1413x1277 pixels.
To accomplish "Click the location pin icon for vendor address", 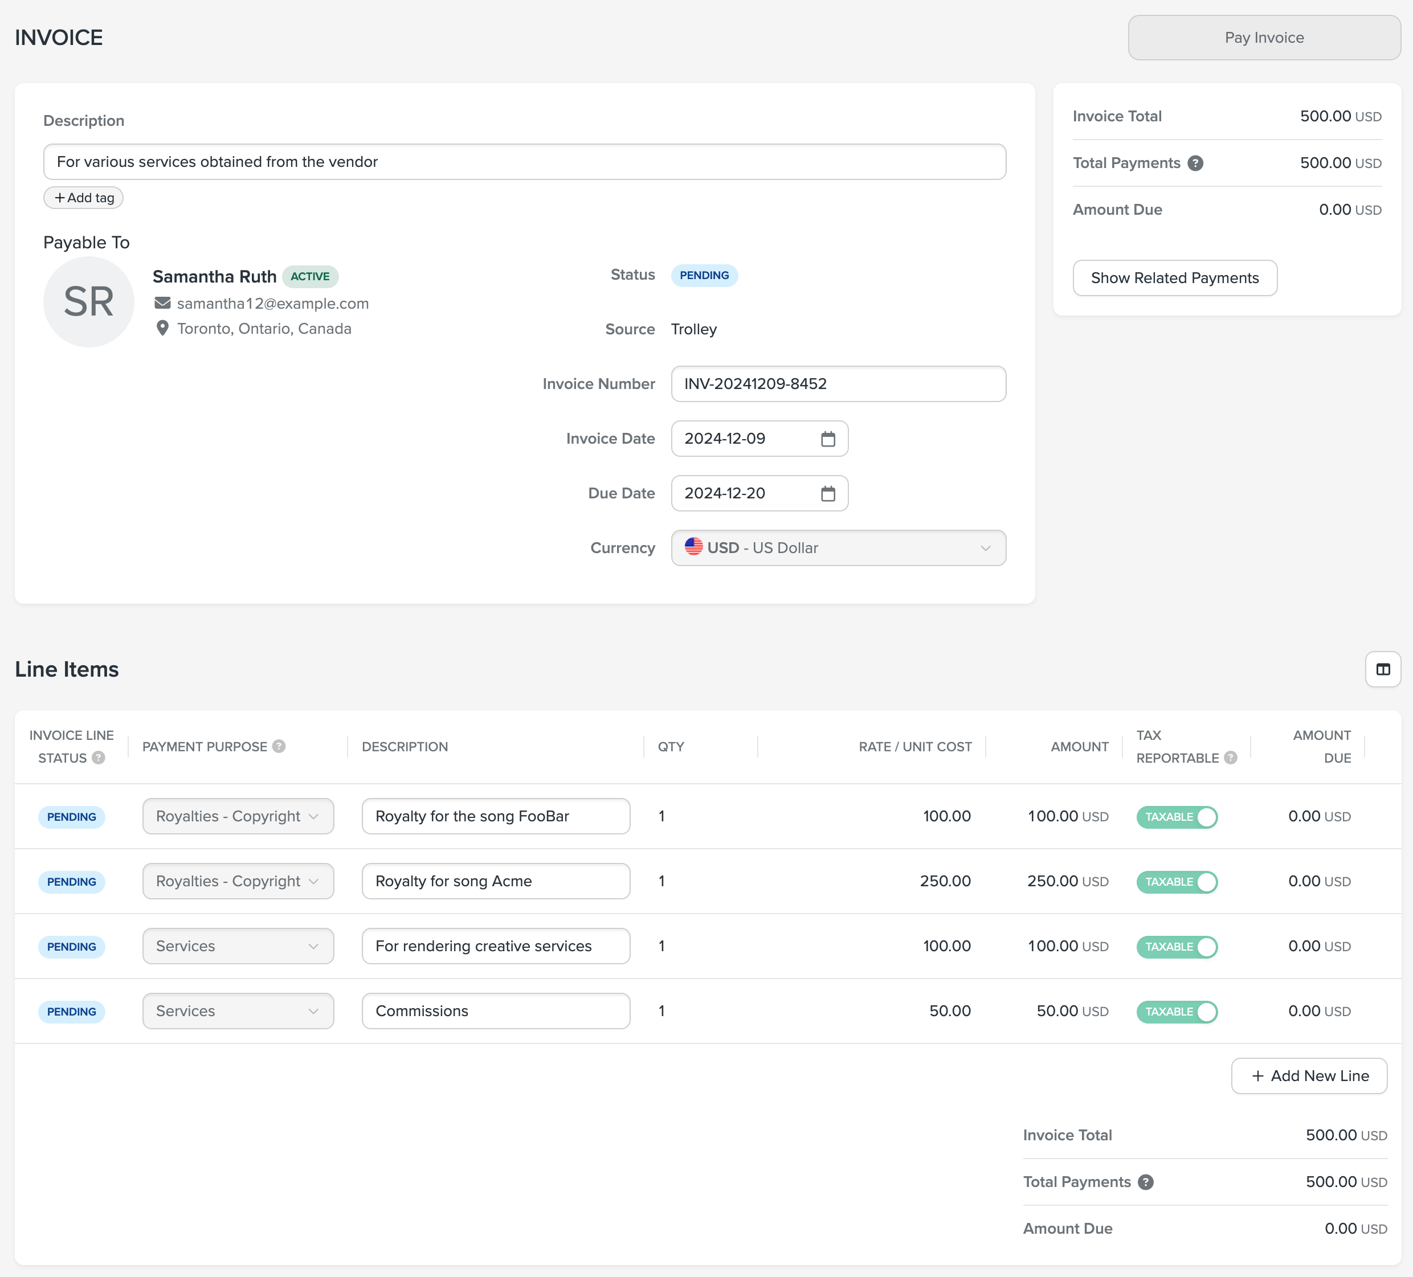I will tap(162, 329).
